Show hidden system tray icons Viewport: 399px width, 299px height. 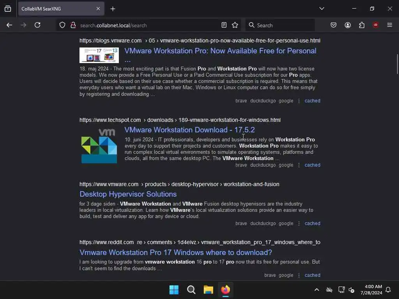(x=317, y=290)
